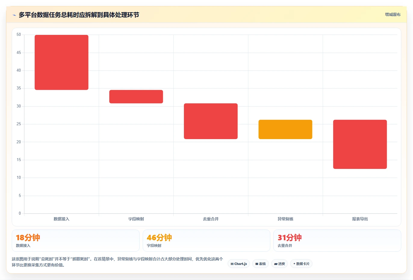
Task: Select the 数据卡片 chip
Action: coord(301,264)
